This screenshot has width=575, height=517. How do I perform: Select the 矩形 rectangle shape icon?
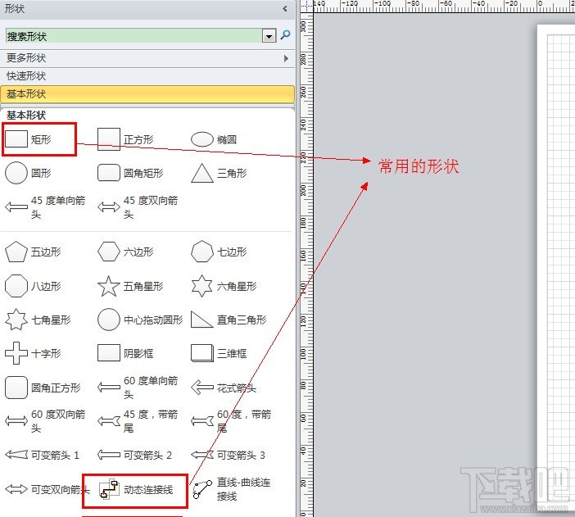tap(16, 139)
